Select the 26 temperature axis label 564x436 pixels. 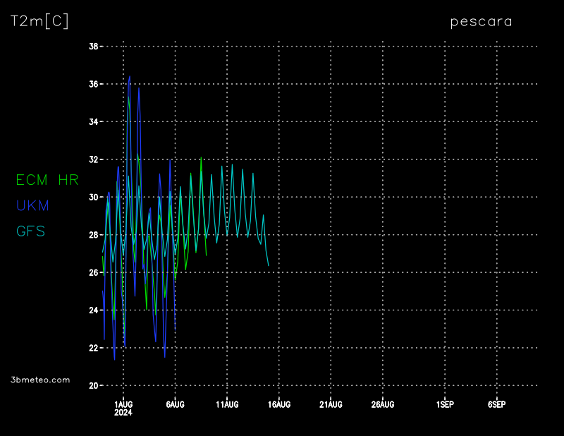coord(93,273)
